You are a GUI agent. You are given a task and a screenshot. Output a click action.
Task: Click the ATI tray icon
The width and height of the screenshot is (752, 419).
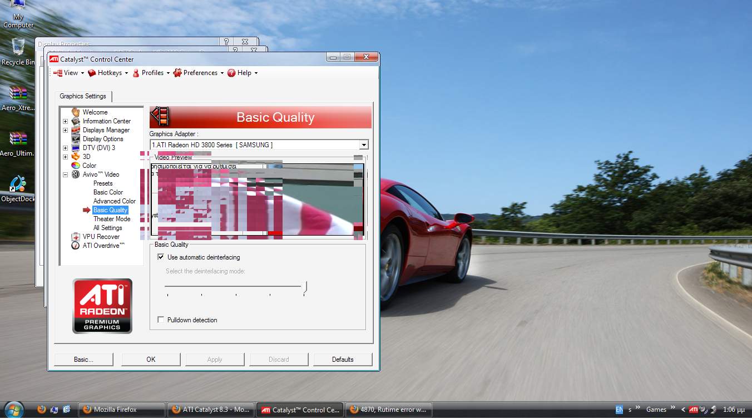[694, 410]
